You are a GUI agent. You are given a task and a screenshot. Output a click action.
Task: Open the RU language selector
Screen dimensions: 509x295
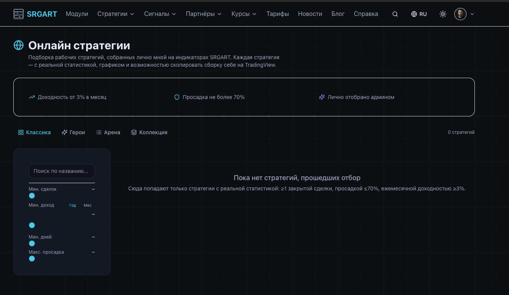[419, 14]
